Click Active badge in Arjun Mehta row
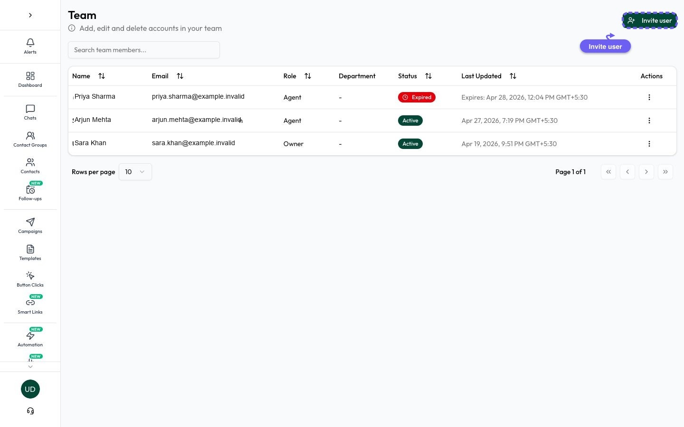This screenshot has height=427, width=684. click(410, 121)
